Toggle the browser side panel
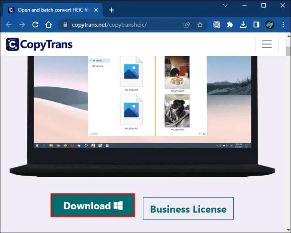This screenshot has width=291, height=233. [256, 24]
